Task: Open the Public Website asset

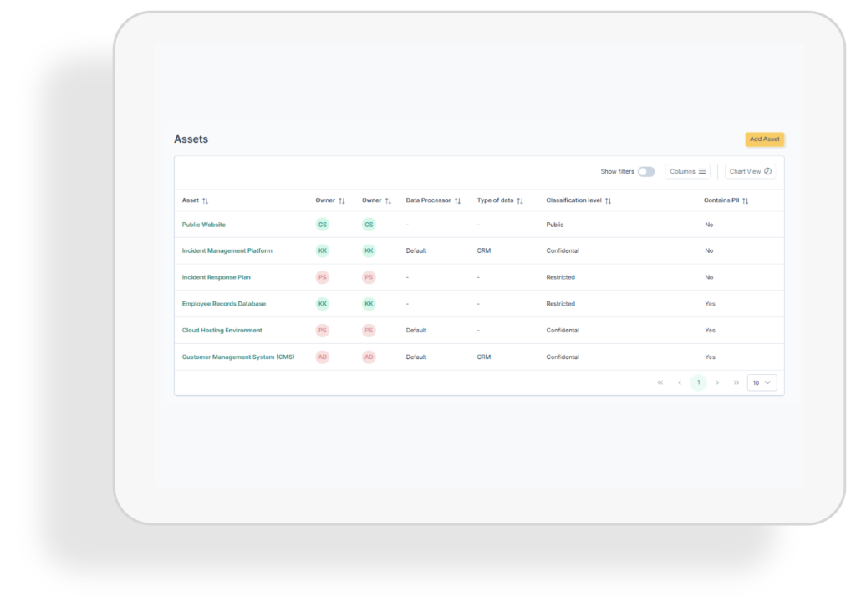Action: (x=204, y=225)
